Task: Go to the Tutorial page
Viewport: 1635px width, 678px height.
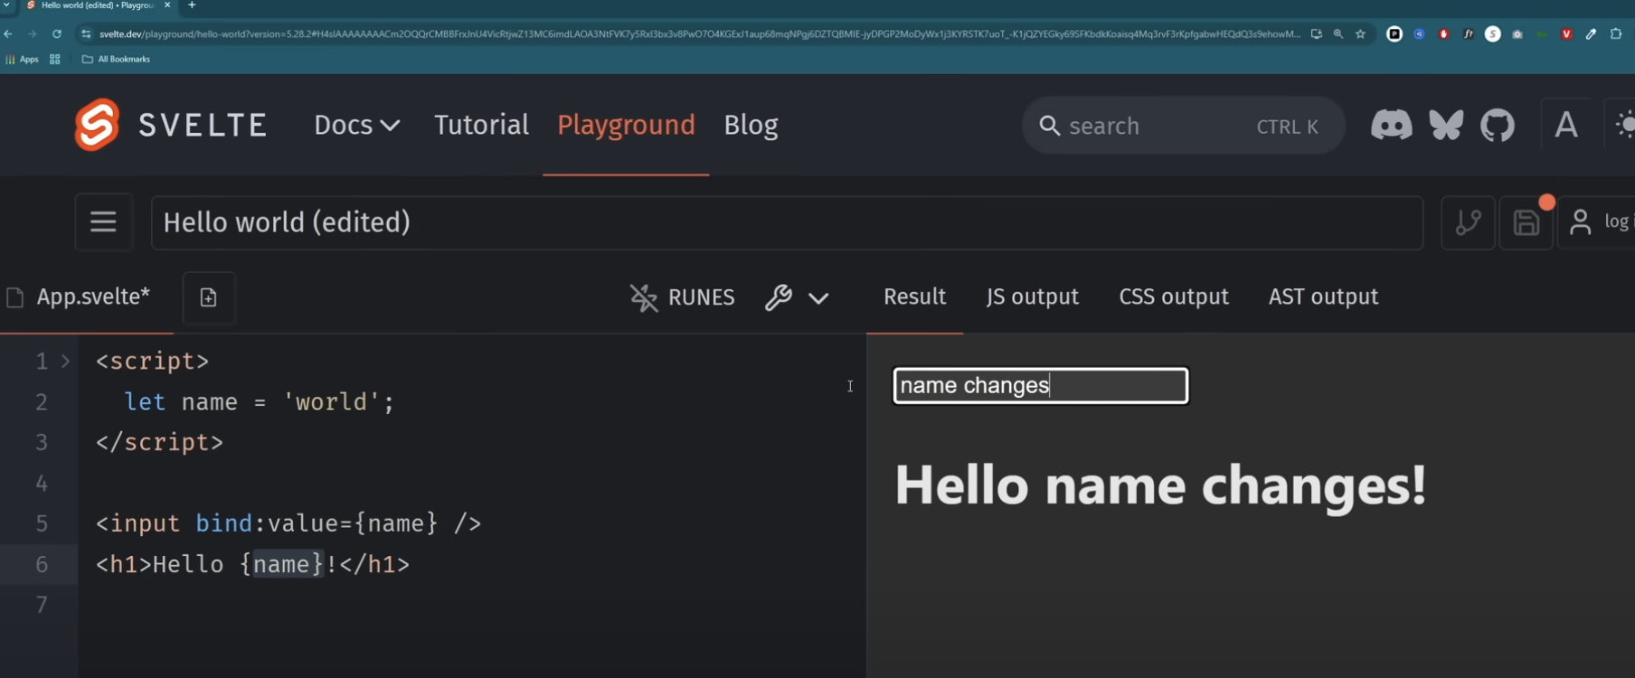Action: [481, 125]
